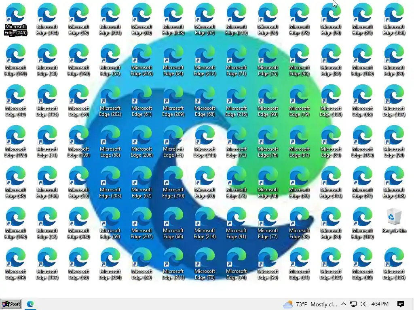Select the Microsoft Edge (48) desktop icon
This screenshot has width=414, height=310.
coord(16,182)
